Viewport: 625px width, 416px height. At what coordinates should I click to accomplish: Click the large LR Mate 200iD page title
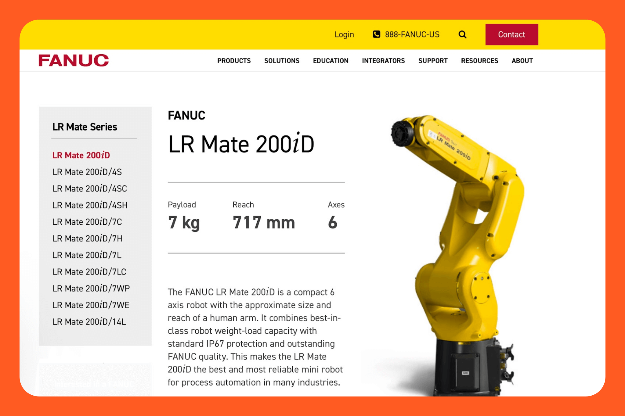241,144
